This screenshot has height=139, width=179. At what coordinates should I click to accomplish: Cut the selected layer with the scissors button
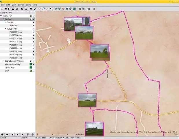[x=23, y=134]
